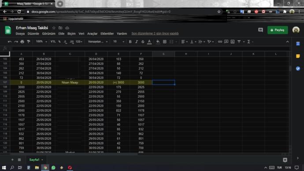Open last edit history link

pyautogui.click(x=155, y=33)
